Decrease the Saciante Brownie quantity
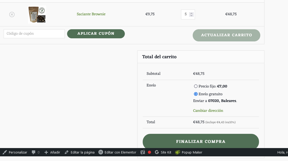Image resolution: width=288 pixels, height=161 pixels. pyautogui.click(x=191, y=16)
